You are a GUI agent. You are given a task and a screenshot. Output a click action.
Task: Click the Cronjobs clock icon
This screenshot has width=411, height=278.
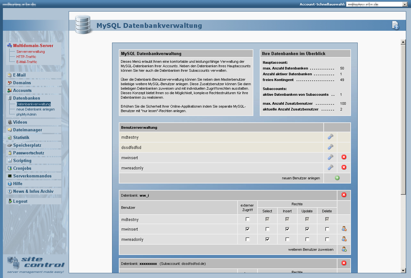point(10,168)
